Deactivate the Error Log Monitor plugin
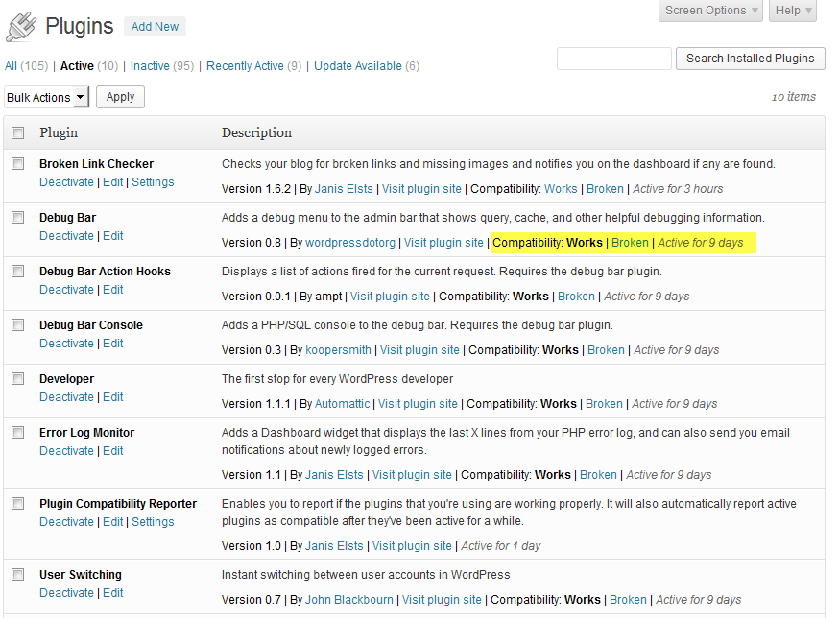Image resolution: width=839 pixels, height=618 pixels. pos(66,450)
